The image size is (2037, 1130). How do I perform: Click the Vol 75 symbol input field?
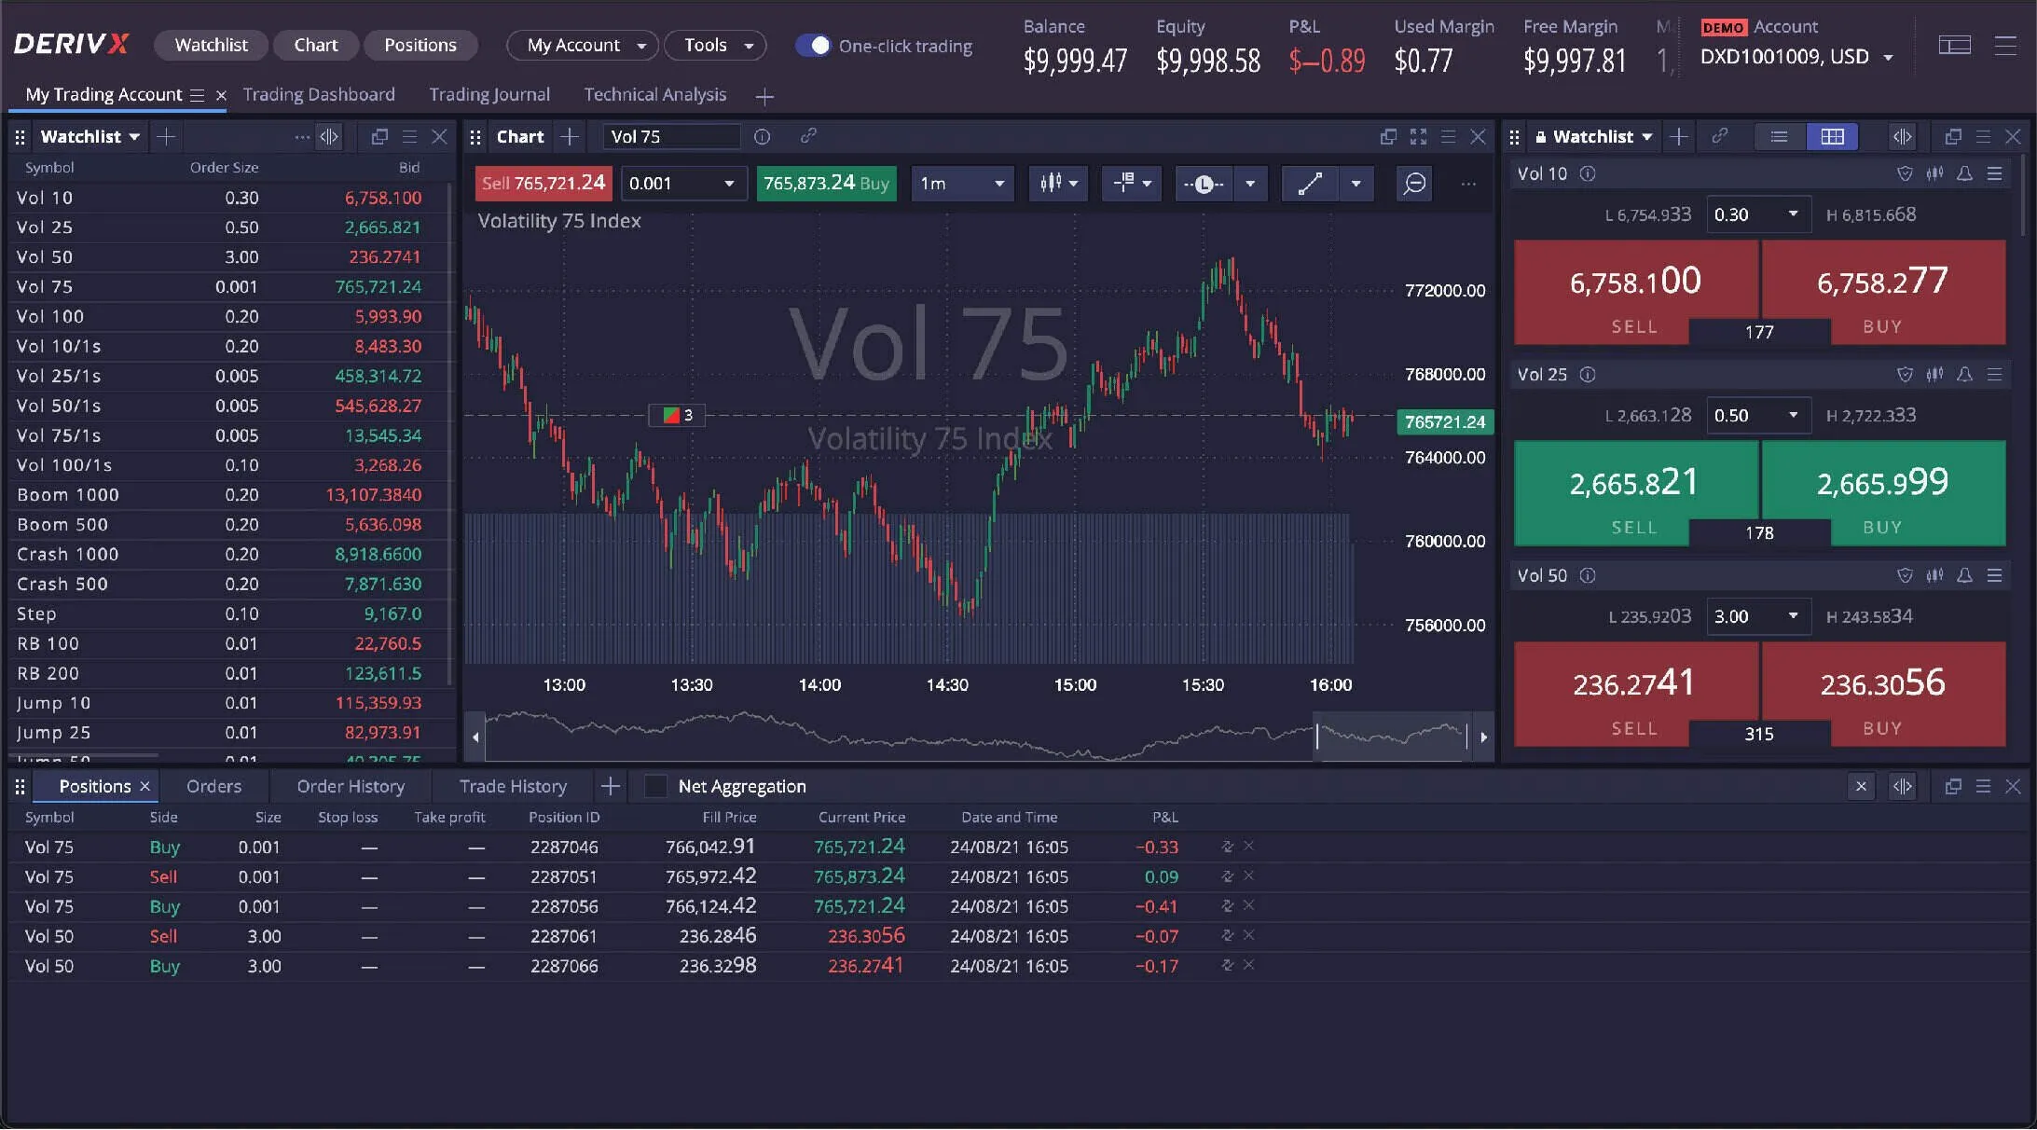[x=669, y=136]
